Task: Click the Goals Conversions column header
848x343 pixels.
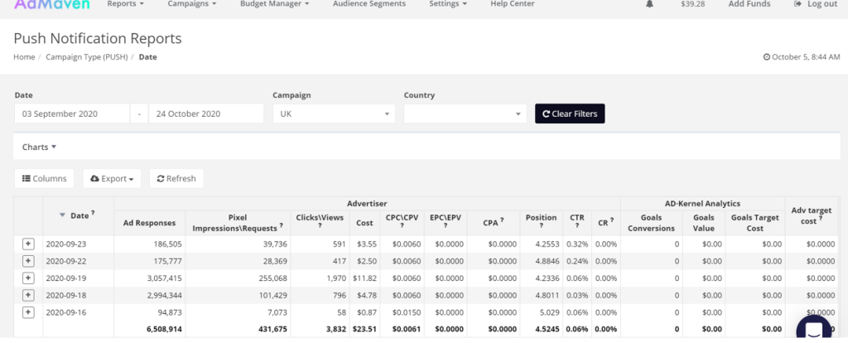Action: point(652,223)
